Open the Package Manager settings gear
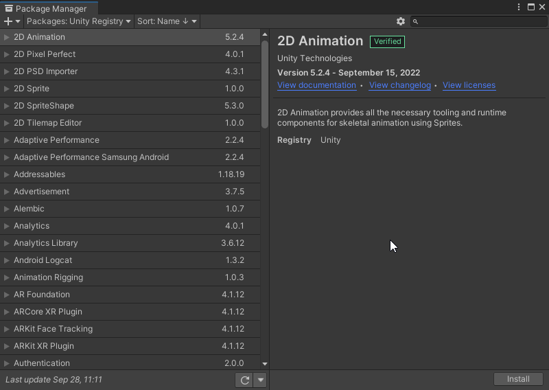Image resolution: width=549 pixels, height=390 pixels. point(401,21)
